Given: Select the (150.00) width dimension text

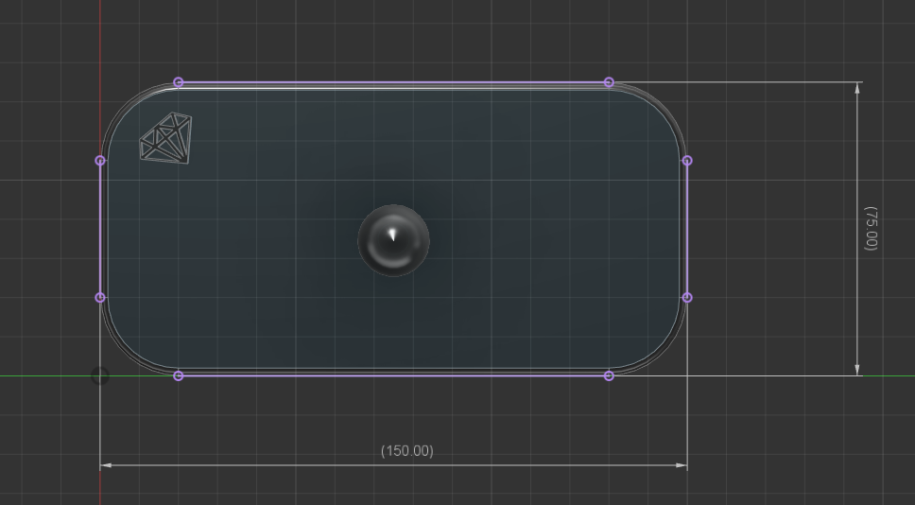Looking at the screenshot, I should pos(406,451).
